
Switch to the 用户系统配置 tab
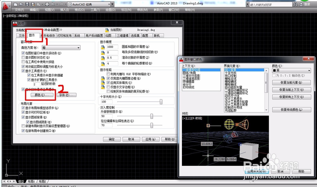94,36
